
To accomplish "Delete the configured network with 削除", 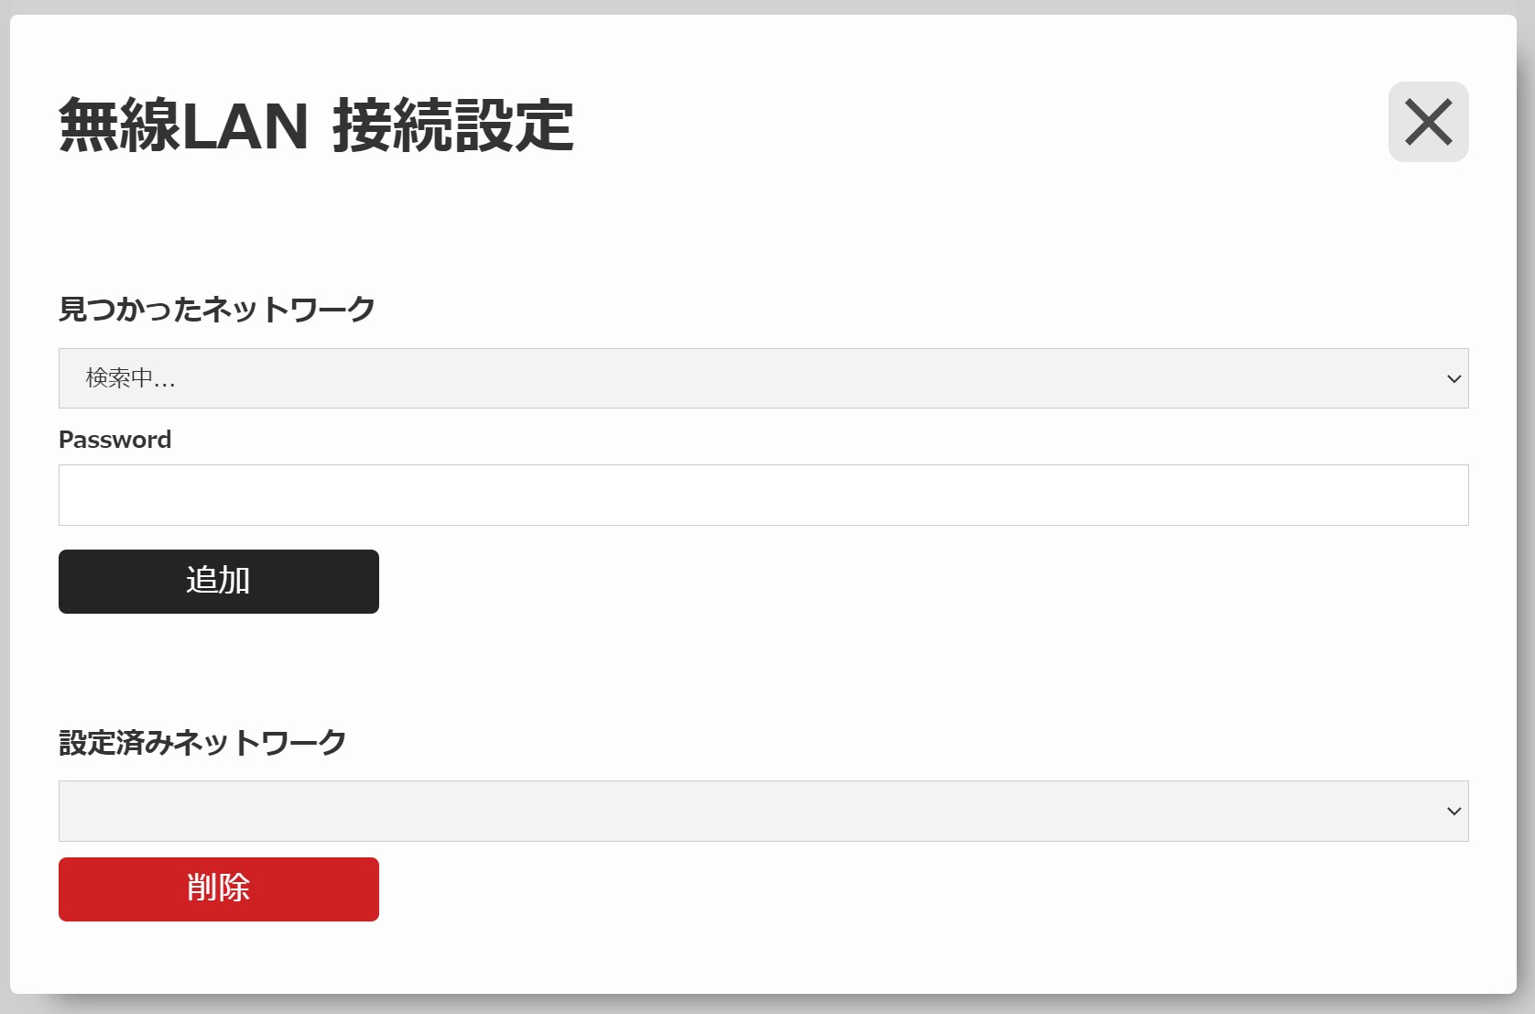I will (x=219, y=889).
